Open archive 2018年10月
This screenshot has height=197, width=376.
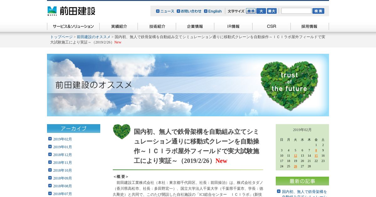[63, 170]
